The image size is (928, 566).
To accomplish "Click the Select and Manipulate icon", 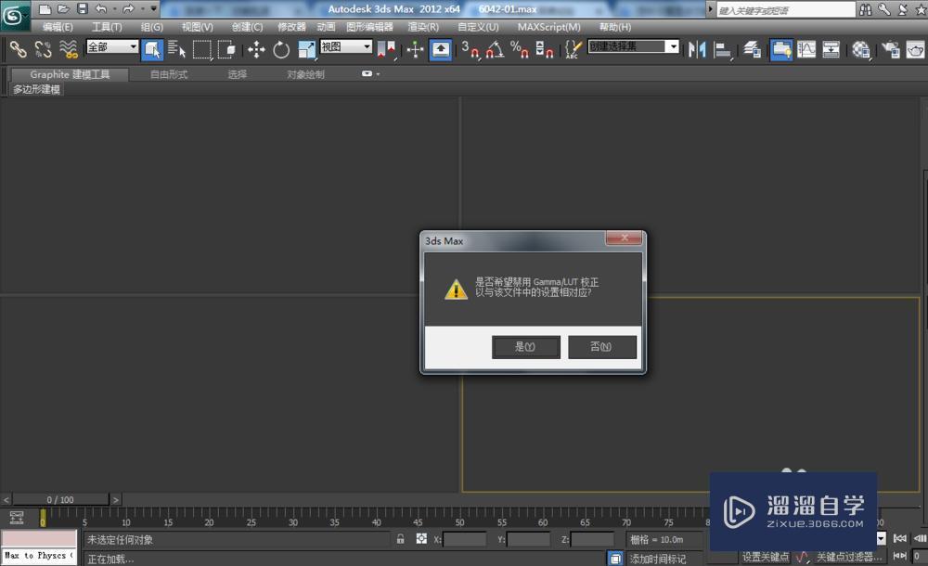I will click(415, 50).
